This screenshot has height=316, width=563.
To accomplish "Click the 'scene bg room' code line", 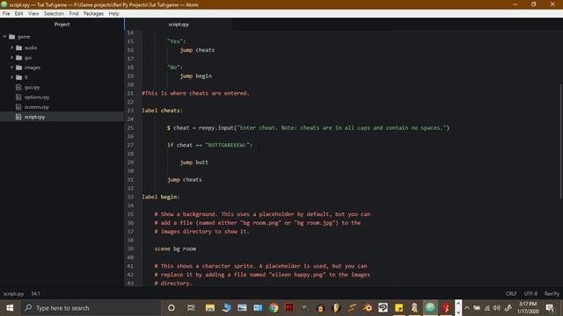I will click(x=175, y=249).
